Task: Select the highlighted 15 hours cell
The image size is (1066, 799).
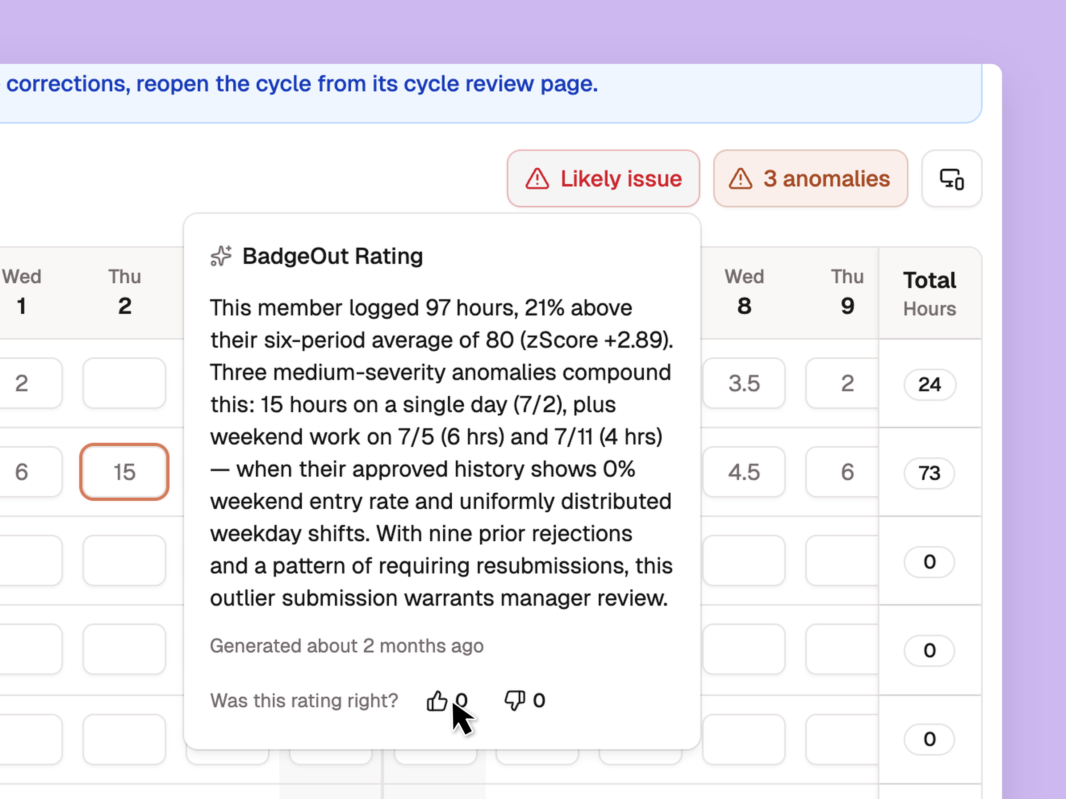Action: [x=124, y=472]
